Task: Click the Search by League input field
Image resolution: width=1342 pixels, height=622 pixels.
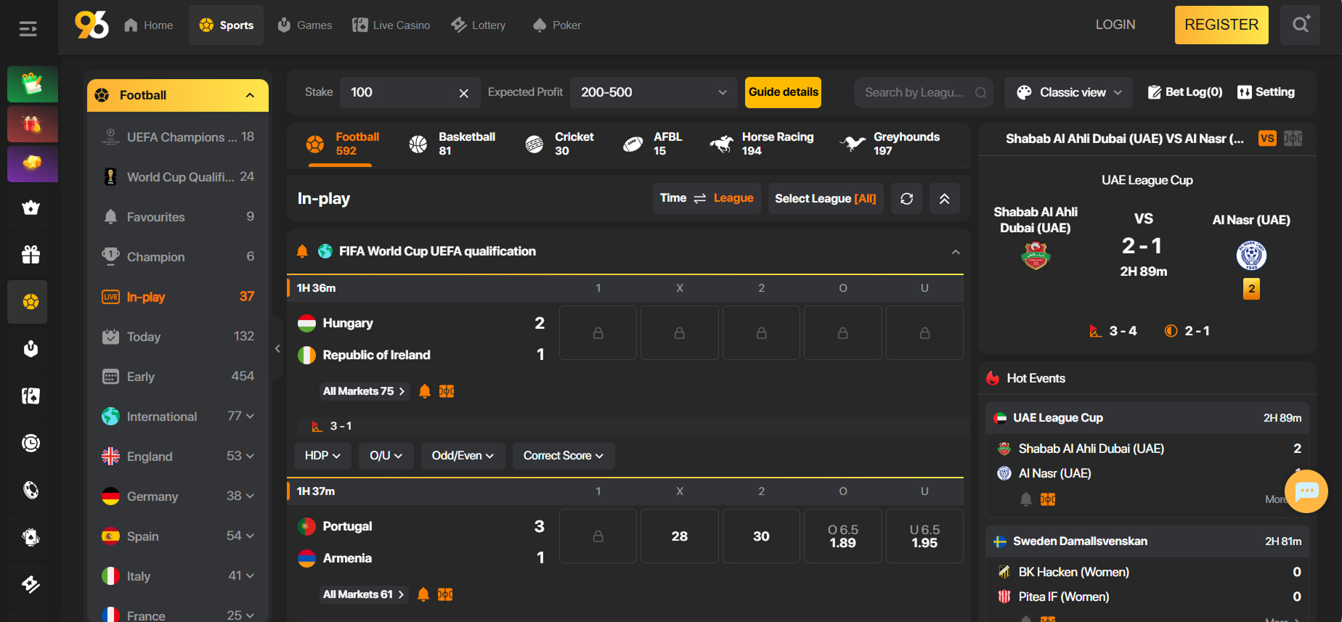Action: click(x=915, y=93)
